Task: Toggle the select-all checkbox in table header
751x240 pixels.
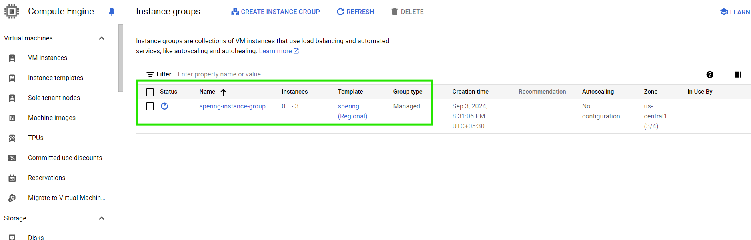Action: tap(150, 92)
